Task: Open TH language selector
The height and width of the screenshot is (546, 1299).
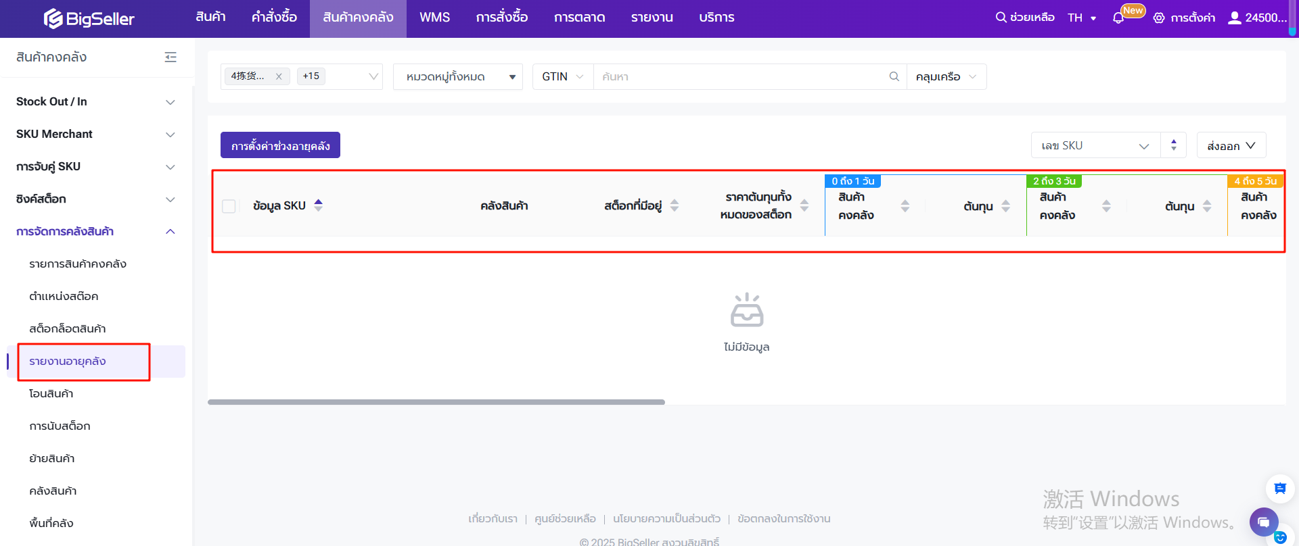Action: tap(1082, 18)
